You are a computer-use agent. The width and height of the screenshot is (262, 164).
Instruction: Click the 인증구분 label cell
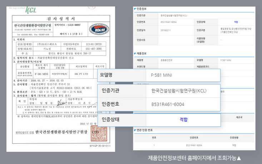[206, 30]
